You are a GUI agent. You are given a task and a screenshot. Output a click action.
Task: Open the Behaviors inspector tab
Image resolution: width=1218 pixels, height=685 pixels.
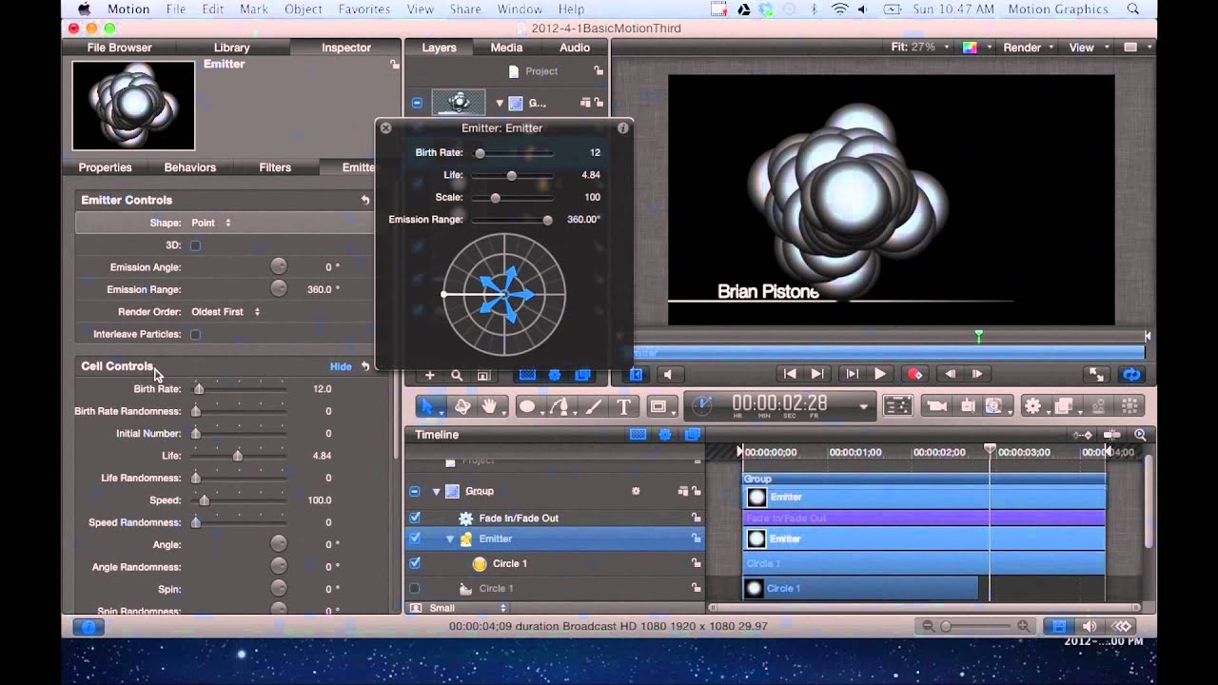[x=189, y=167]
